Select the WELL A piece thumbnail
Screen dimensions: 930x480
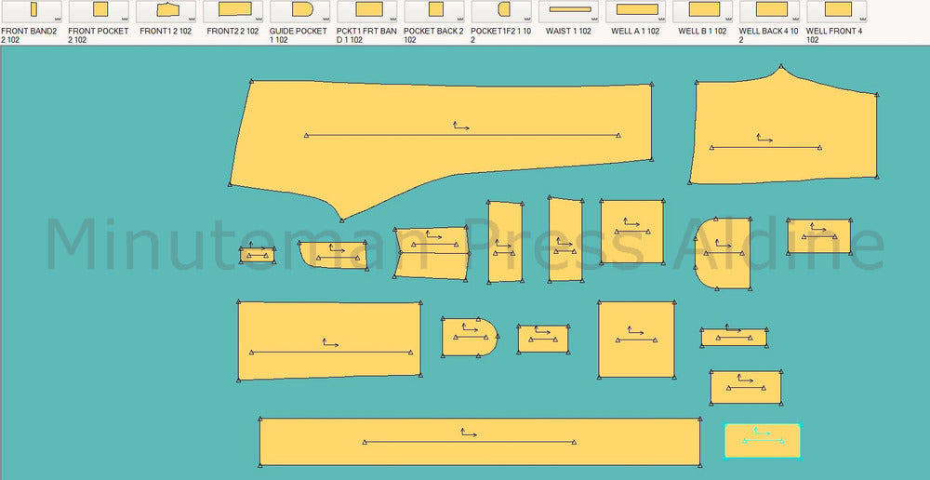636,10
